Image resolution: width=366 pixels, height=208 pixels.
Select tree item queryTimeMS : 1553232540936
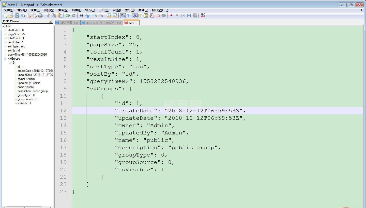point(27,55)
